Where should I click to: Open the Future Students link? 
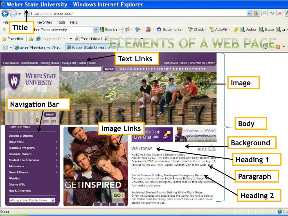click(11, 63)
